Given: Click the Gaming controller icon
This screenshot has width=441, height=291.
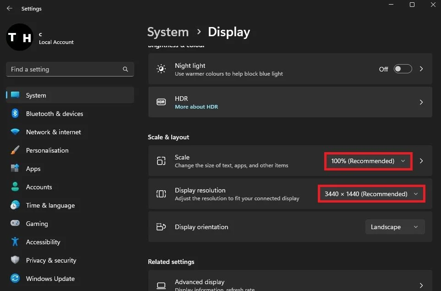Looking at the screenshot, I should pyautogui.click(x=15, y=223).
